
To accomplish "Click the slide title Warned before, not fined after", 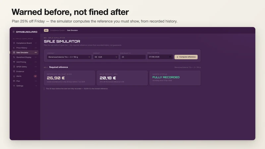I will [x=70, y=12].
